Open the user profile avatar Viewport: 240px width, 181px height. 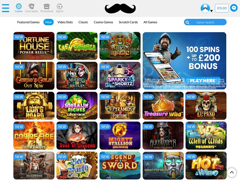pyautogui.click(x=205, y=8)
